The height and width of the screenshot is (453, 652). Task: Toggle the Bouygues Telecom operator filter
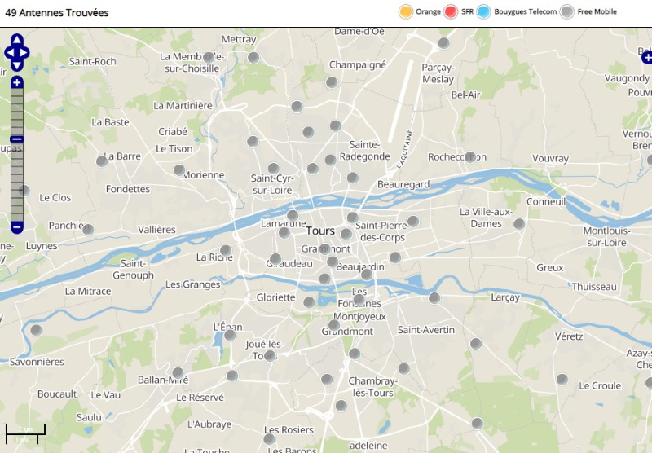point(484,11)
